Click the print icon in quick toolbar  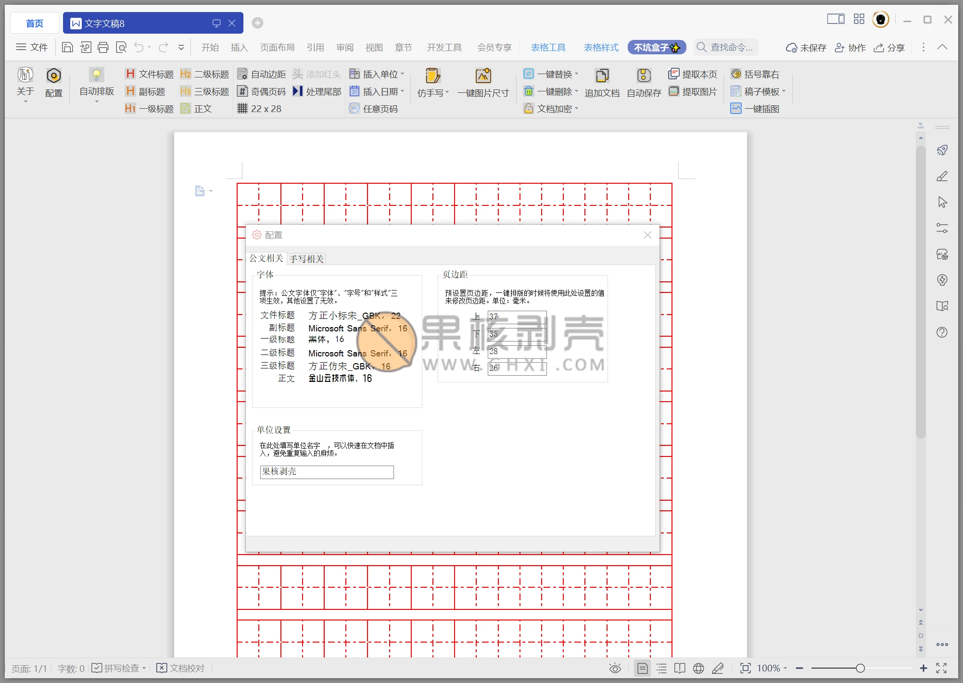click(103, 47)
